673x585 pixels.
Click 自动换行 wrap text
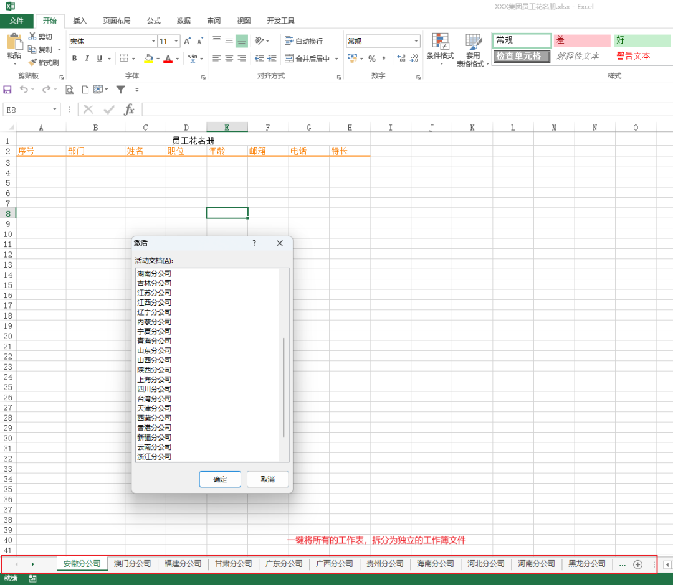click(303, 40)
